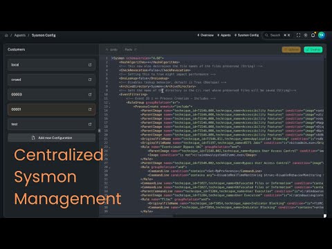Click the CheckRevocation line in editor
This screenshot has height=249, width=332.
(155, 70)
